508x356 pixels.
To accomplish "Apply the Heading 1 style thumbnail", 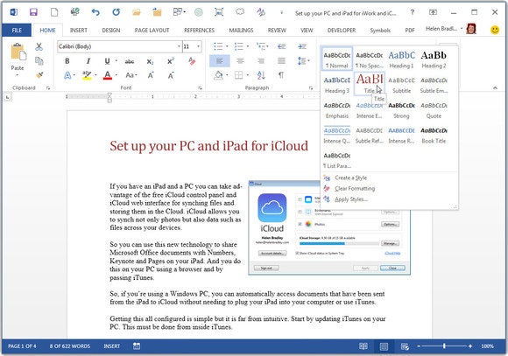I will [401, 59].
